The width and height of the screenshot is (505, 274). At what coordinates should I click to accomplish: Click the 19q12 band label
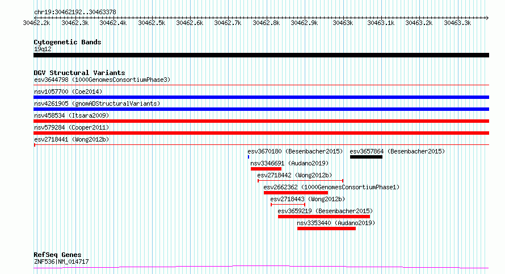point(43,49)
